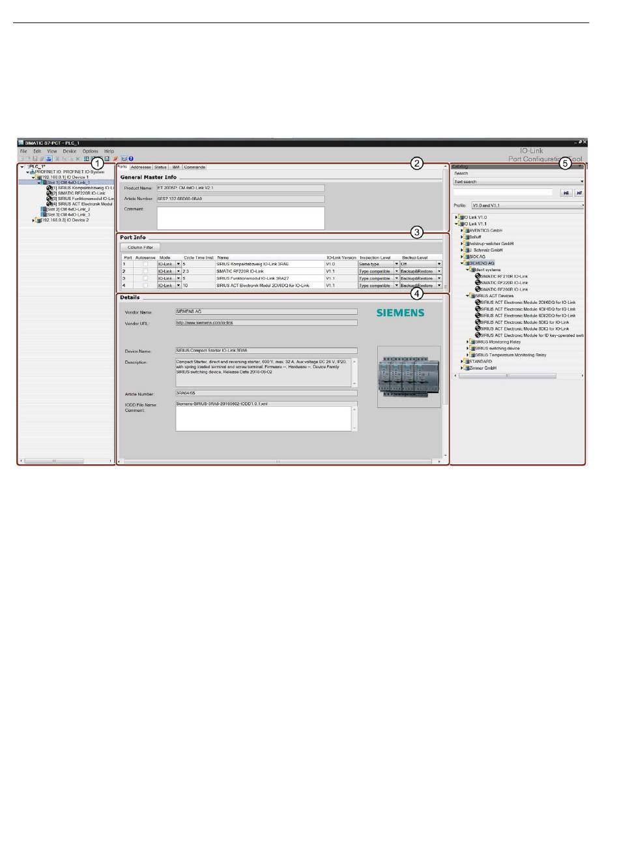619x848 pixels.
Task: Toggle Autosense checkbox for port 3
Action: [145, 278]
